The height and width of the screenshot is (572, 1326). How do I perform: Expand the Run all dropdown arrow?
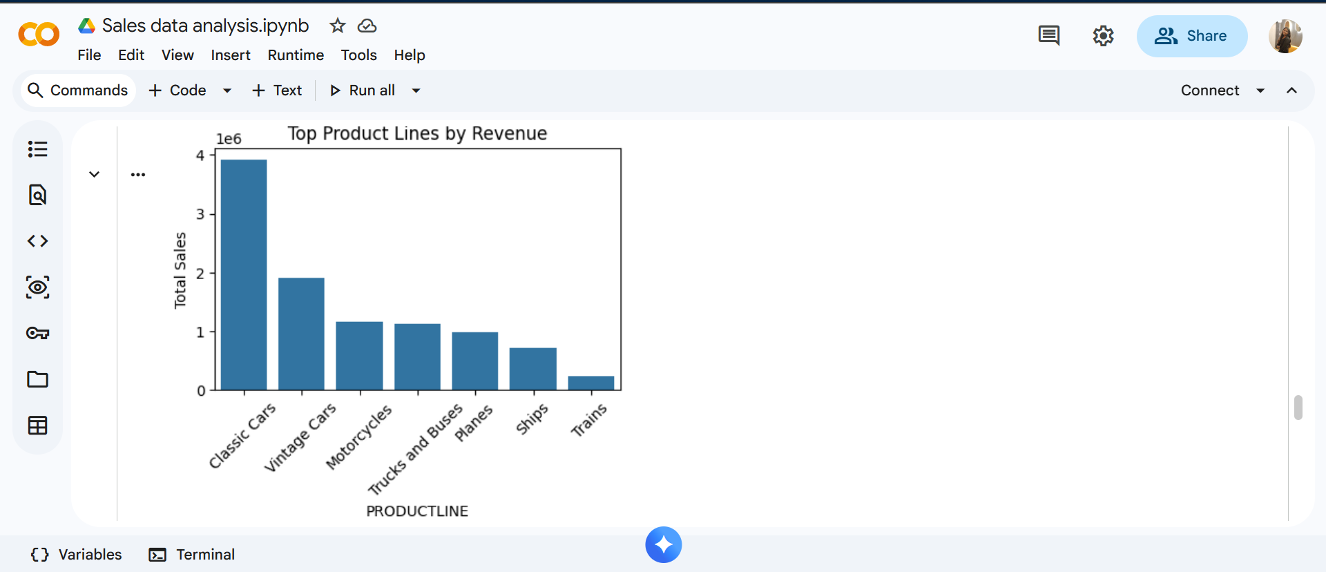pyautogui.click(x=416, y=90)
